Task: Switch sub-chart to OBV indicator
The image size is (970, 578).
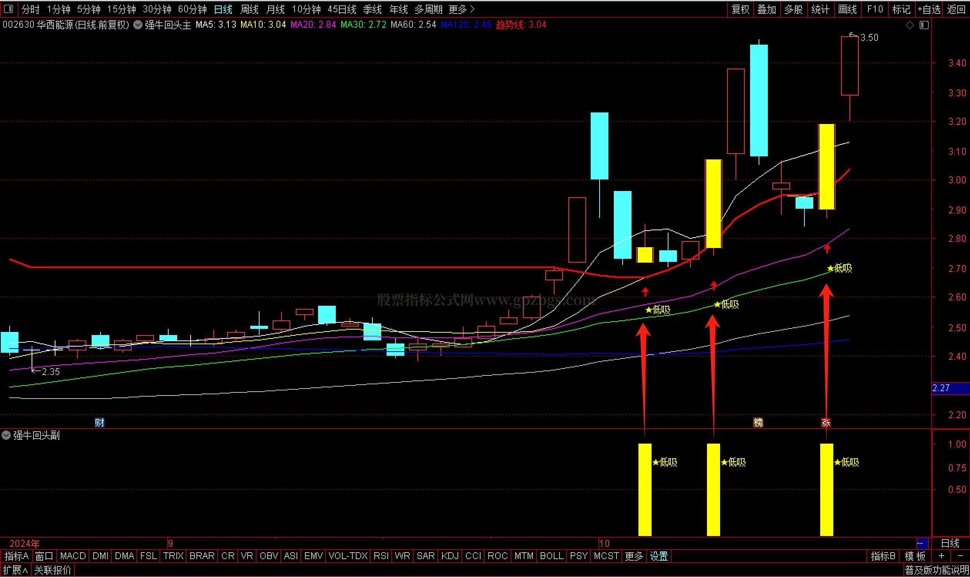Action: tap(269, 556)
